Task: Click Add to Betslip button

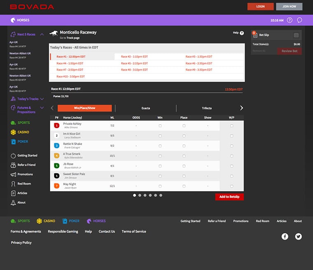Action: 229,197
